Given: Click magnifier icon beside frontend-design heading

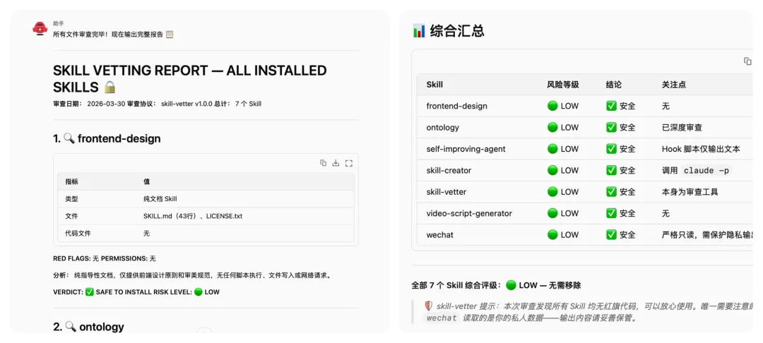Looking at the screenshot, I should point(69,138).
